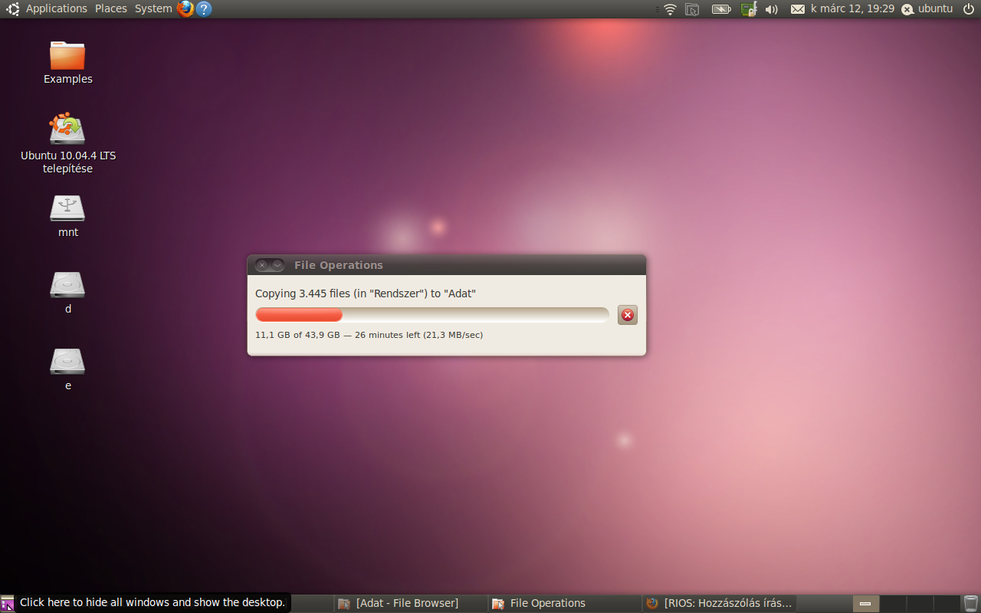Click the copy progress bar

tap(432, 315)
